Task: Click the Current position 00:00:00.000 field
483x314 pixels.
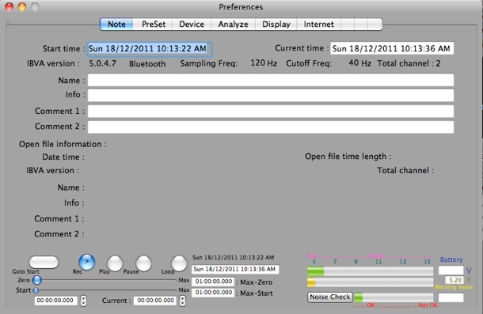Action: coord(155,301)
